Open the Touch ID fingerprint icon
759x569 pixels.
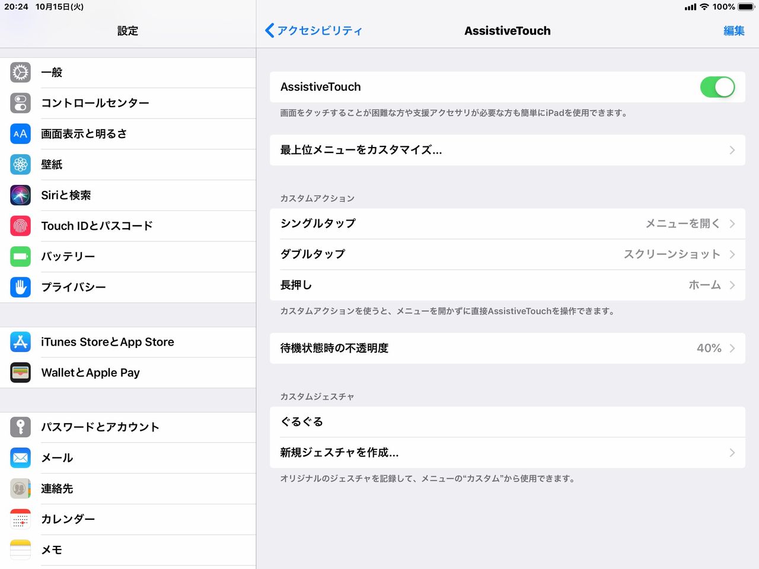click(x=20, y=226)
